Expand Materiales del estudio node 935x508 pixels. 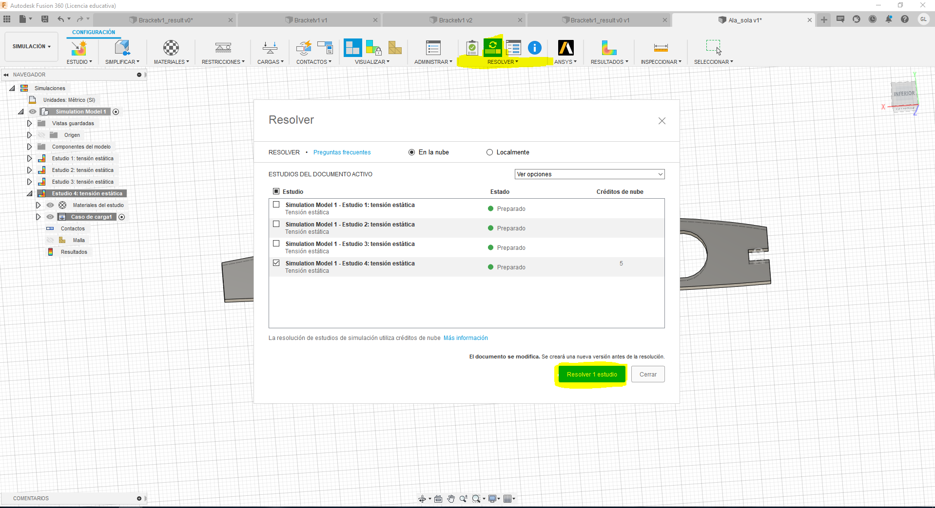click(38, 205)
